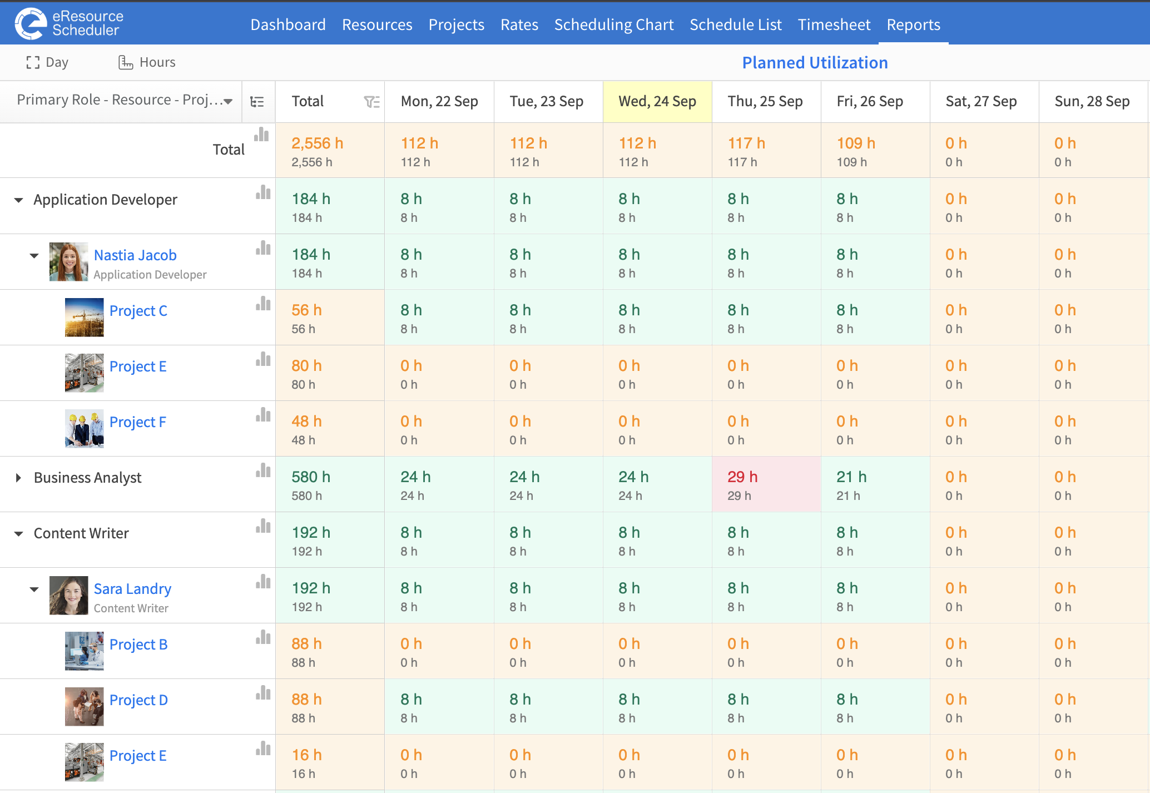Viewport: 1150px width, 793px height.
Task: Click the eResource Scheduler logo
Action: click(69, 23)
